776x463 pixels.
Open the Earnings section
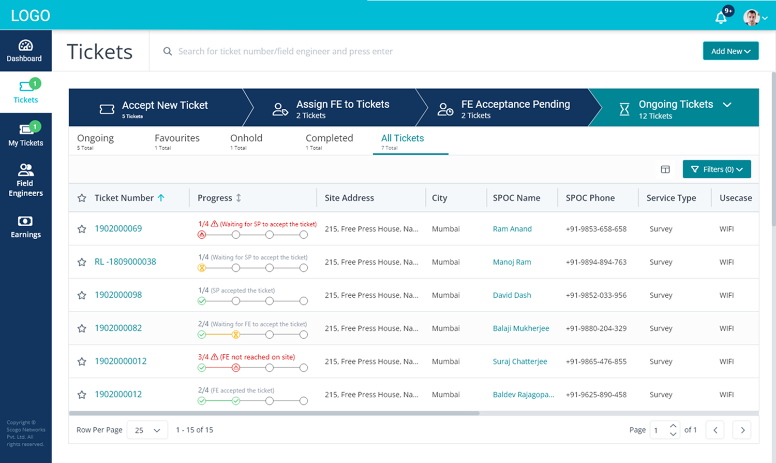pyautogui.click(x=25, y=226)
